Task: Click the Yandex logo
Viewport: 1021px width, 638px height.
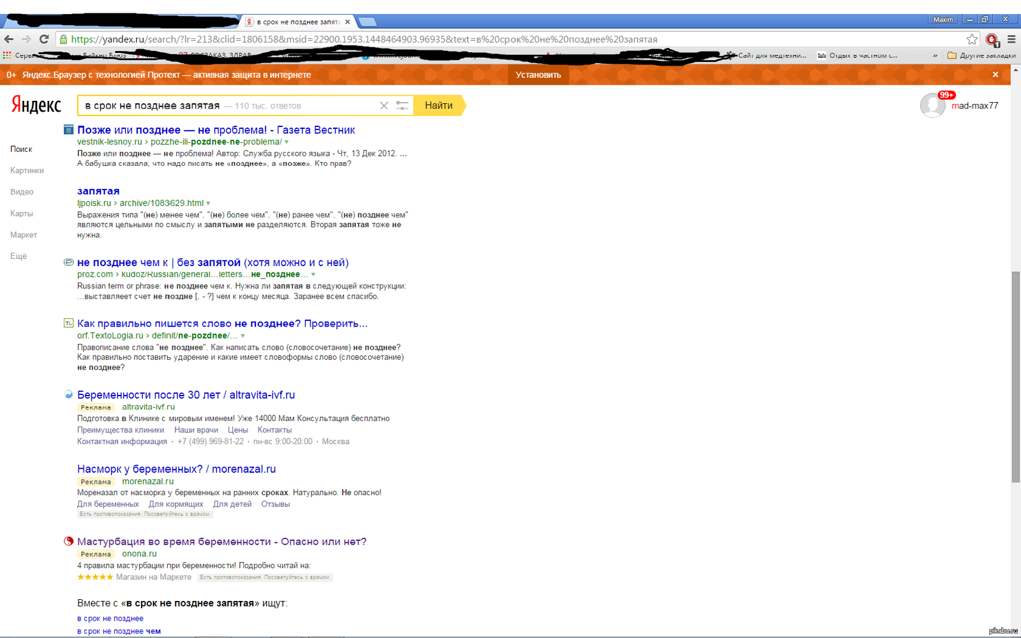Action: point(36,105)
